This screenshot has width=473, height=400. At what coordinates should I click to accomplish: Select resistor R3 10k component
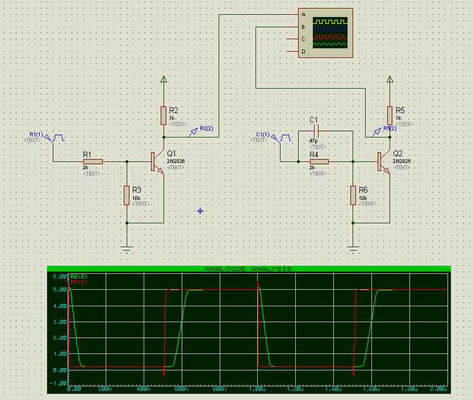click(x=127, y=195)
